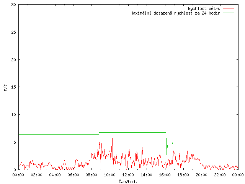245x184 pixels.
Task: Click the y-axis value 30
Action: pyautogui.click(x=14, y=5)
